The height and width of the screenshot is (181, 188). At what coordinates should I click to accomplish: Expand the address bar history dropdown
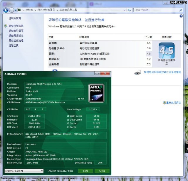coord(125,10)
